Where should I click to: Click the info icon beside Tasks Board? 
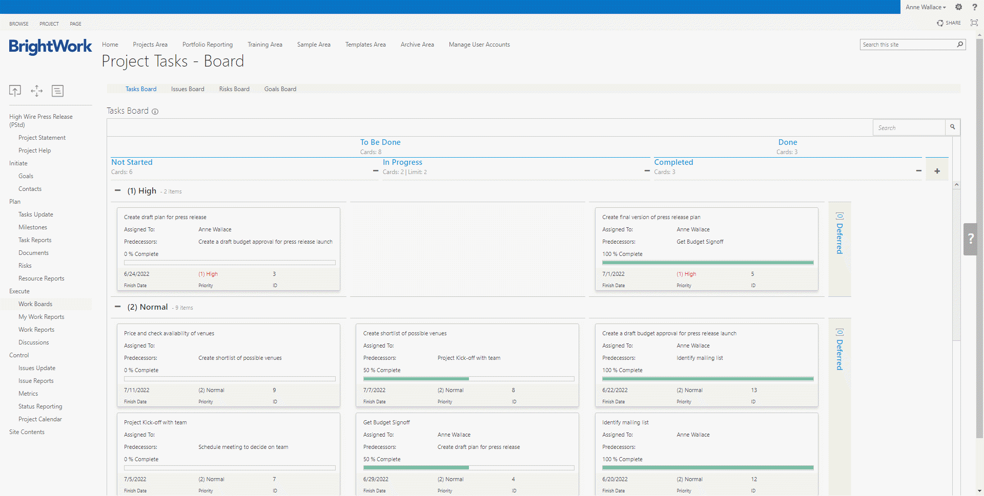pos(155,112)
